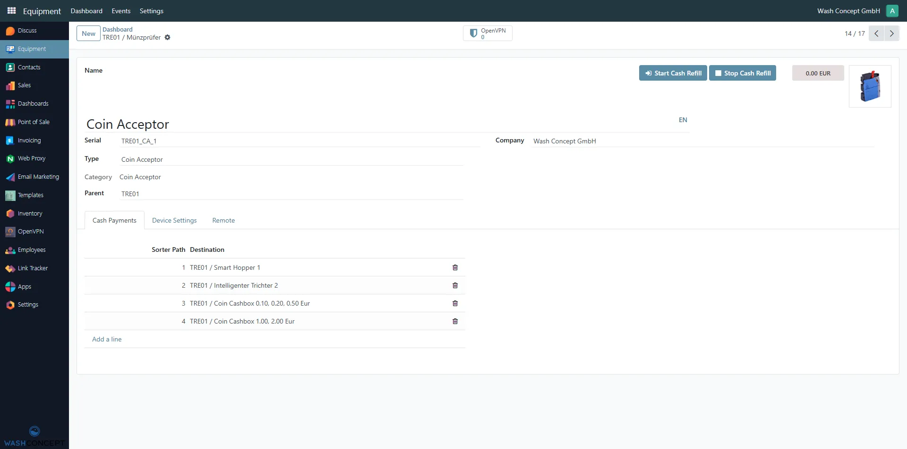The width and height of the screenshot is (907, 449).
Task: Click the coin acceptor device image
Action: click(x=870, y=86)
